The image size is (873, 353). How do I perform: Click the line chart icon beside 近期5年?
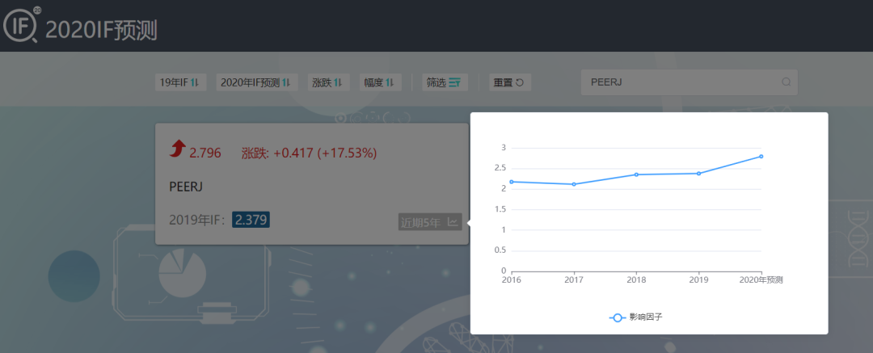pyautogui.click(x=453, y=222)
